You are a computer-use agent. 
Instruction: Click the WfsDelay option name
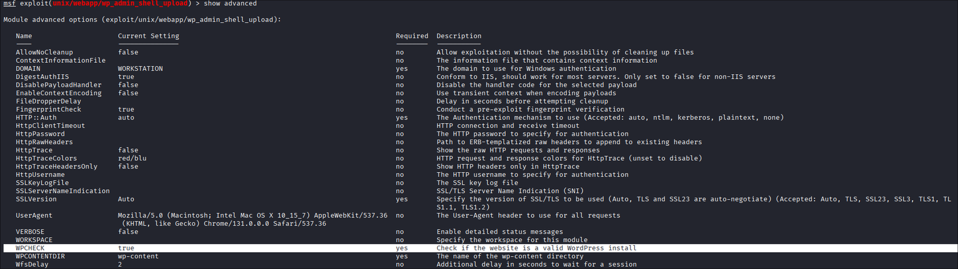pos(32,264)
